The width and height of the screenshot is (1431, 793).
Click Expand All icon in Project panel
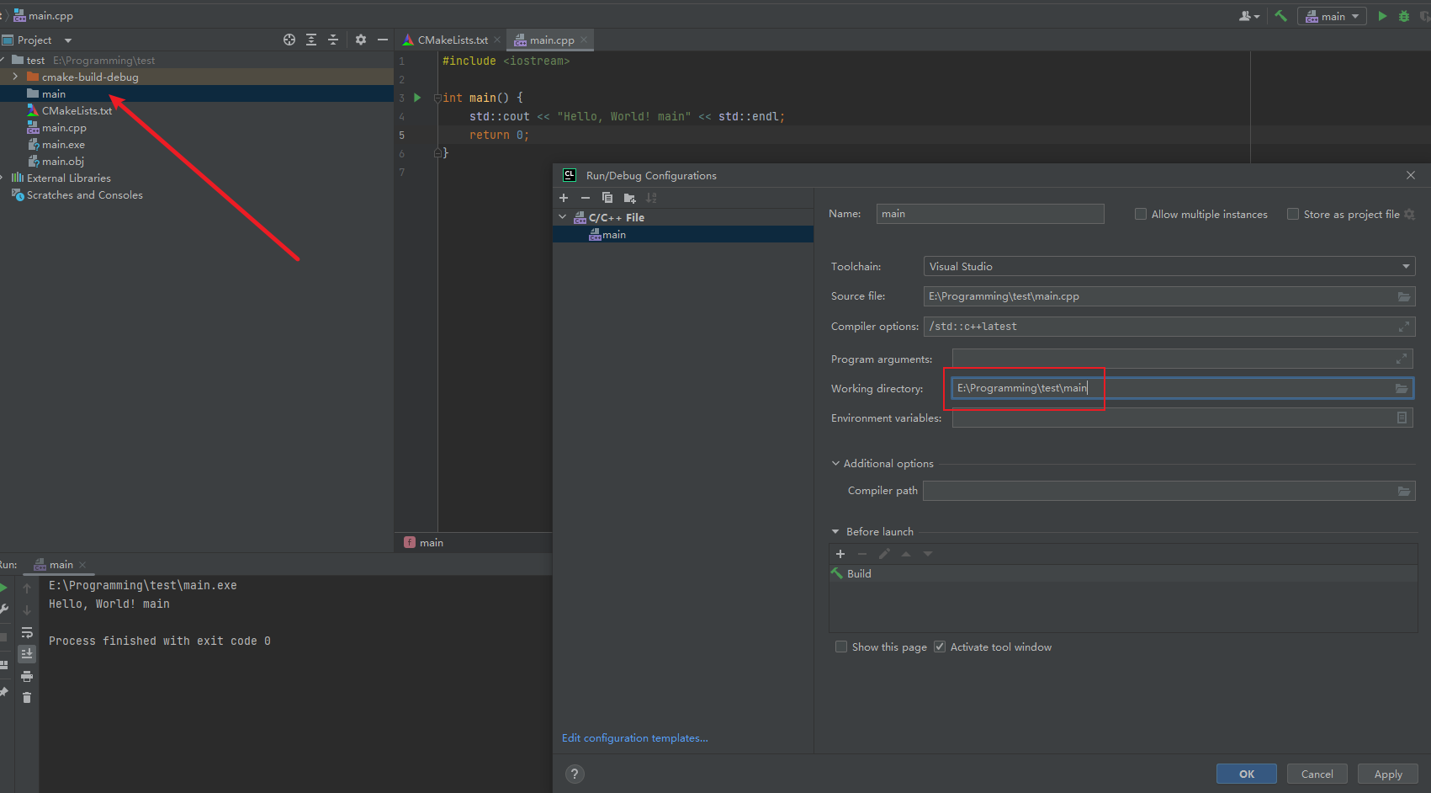click(311, 40)
